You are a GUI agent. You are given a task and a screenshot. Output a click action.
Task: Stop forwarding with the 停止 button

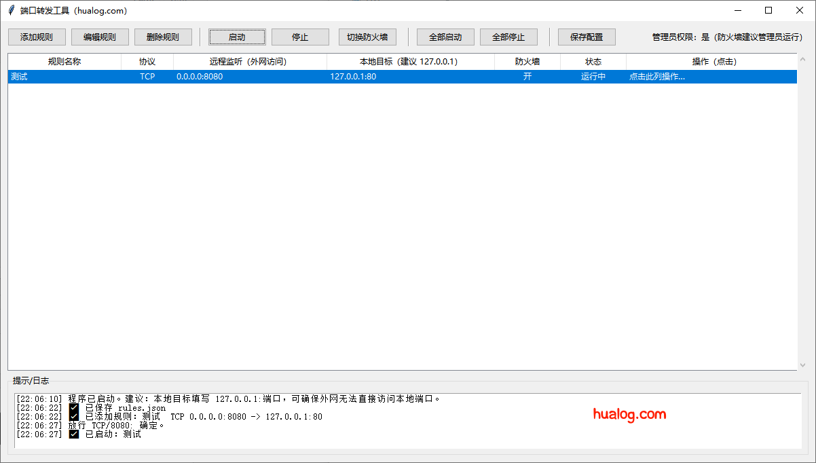point(300,37)
